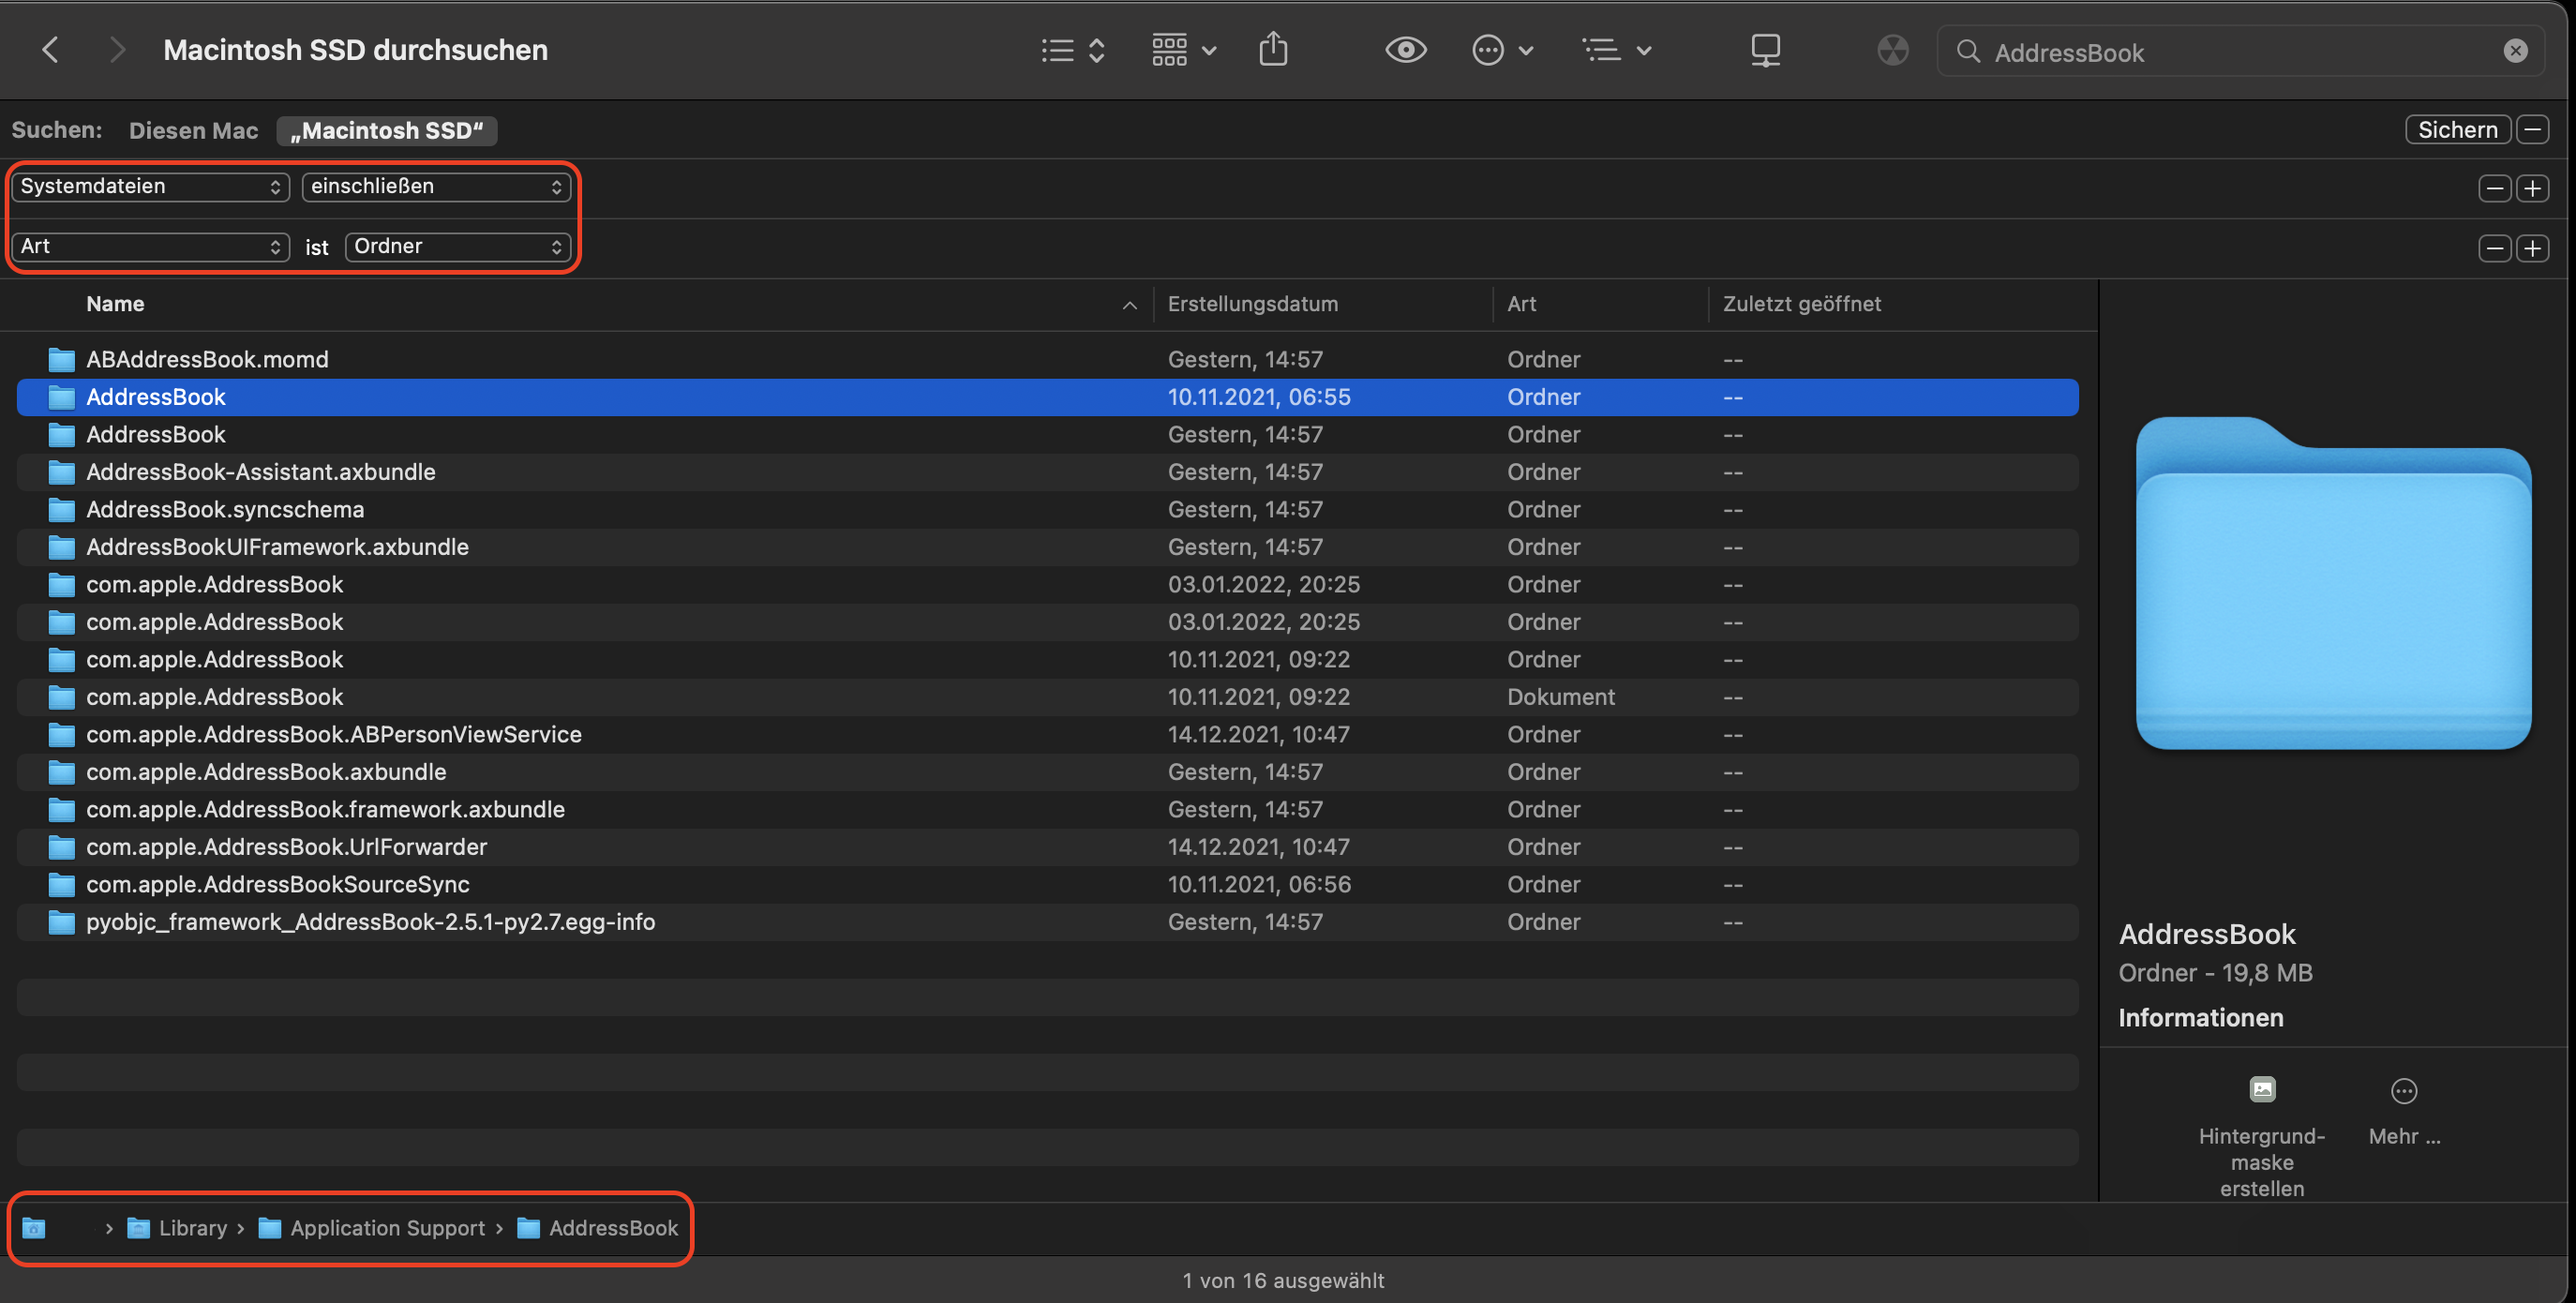Remove the Art ist Ordner criteria row
Screen dimensions: 2576x1303
coord(2494,248)
